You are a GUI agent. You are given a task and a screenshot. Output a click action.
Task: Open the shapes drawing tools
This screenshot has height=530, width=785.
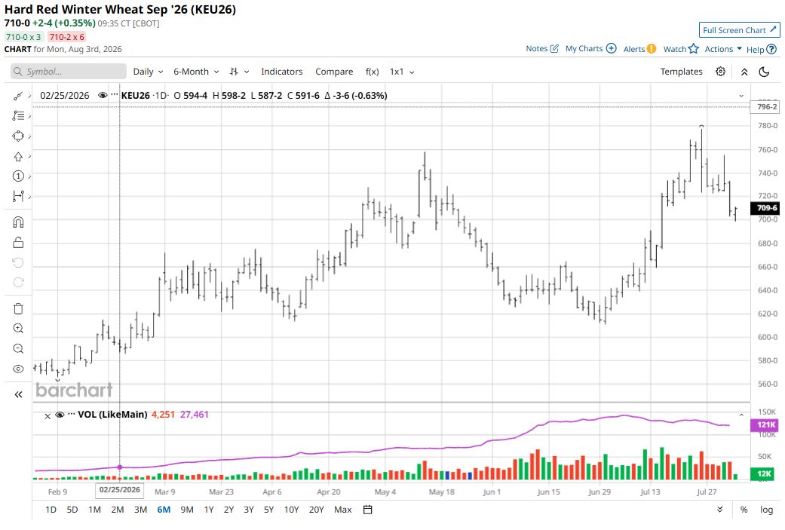(x=18, y=136)
